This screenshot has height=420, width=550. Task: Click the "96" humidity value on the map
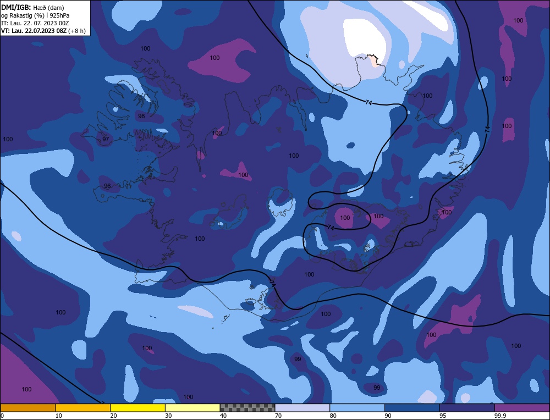pos(107,186)
